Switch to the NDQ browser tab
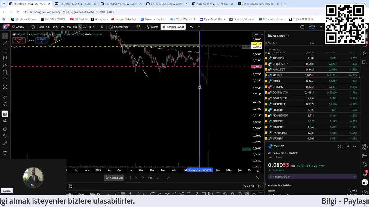369x207 pixels. point(212,4)
